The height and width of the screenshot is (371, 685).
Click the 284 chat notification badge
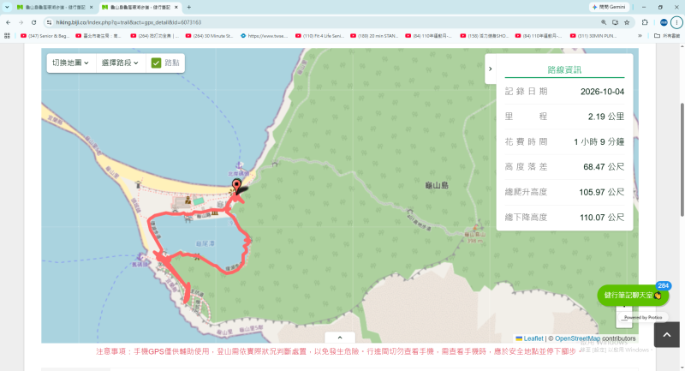[x=663, y=285]
